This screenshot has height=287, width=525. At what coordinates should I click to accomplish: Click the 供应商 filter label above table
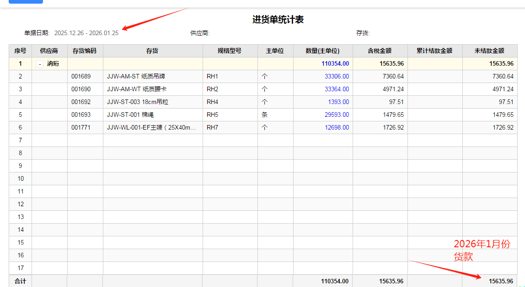pyautogui.click(x=200, y=33)
